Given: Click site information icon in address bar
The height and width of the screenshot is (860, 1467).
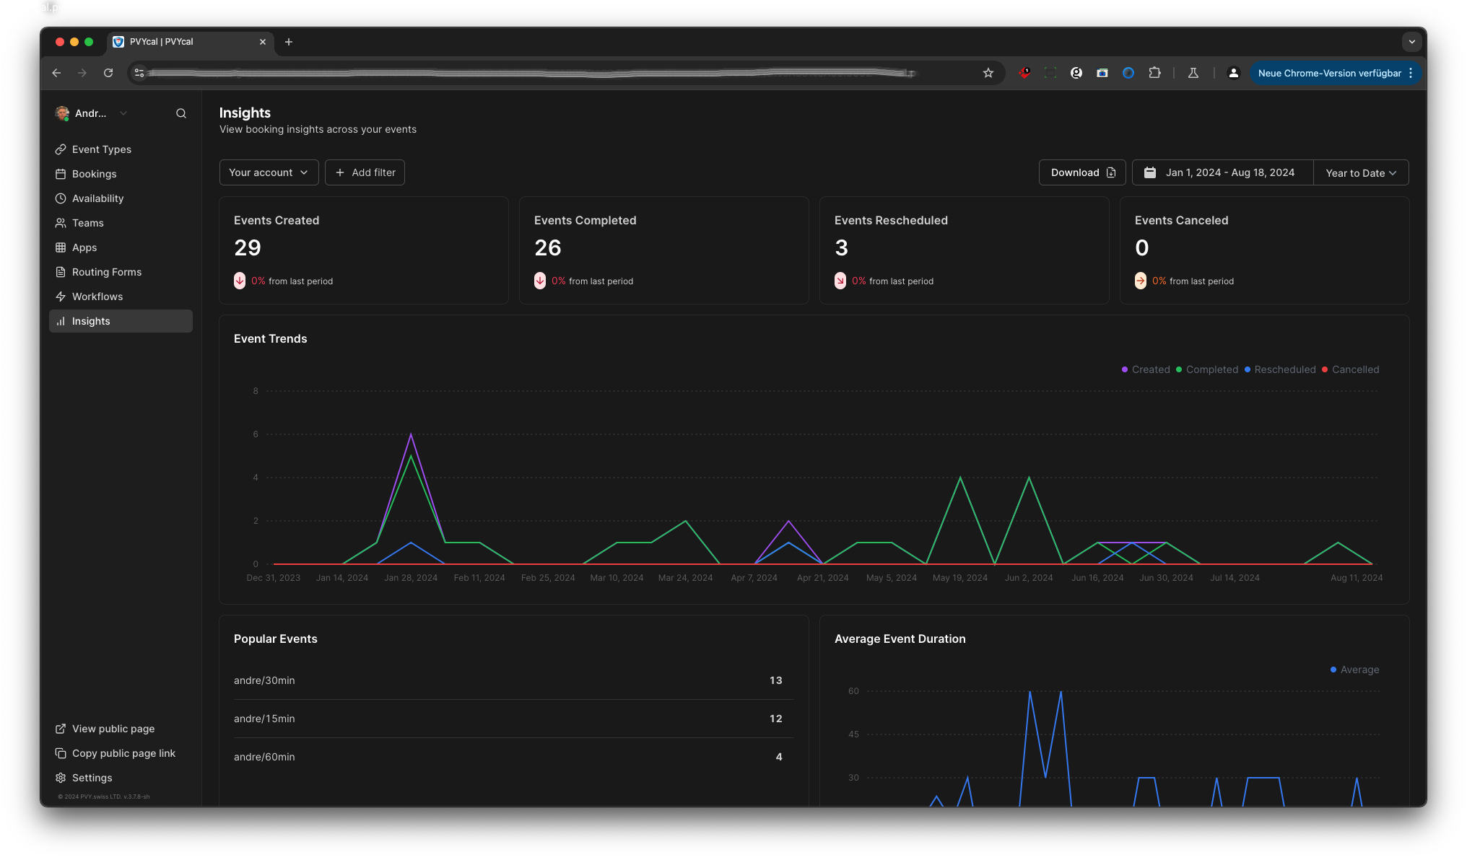Looking at the screenshot, I should click(x=139, y=73).
